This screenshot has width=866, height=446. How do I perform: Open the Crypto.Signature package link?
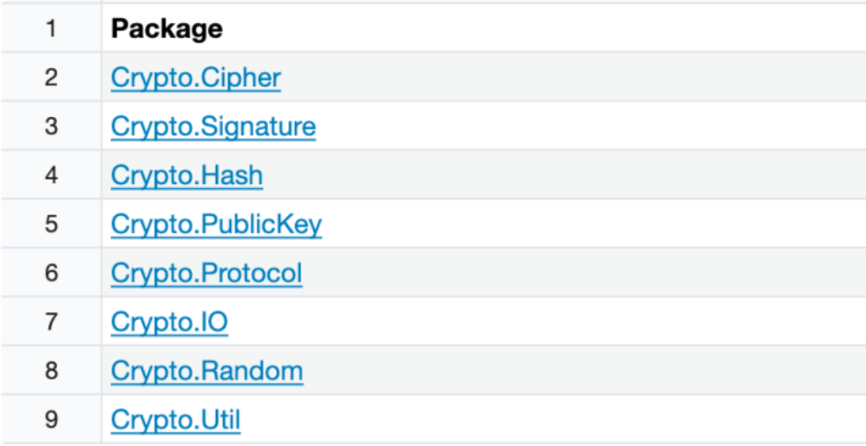[213, 126]
